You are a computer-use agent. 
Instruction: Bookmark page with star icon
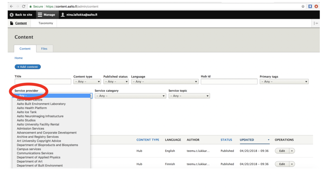pos(303,6)
